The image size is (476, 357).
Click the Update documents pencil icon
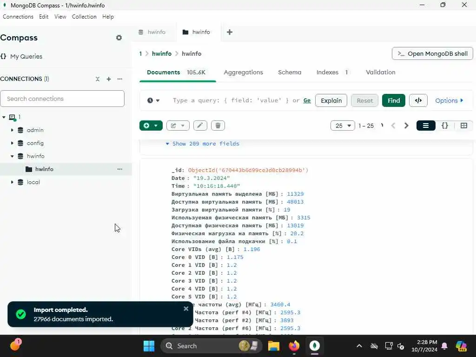200,126
